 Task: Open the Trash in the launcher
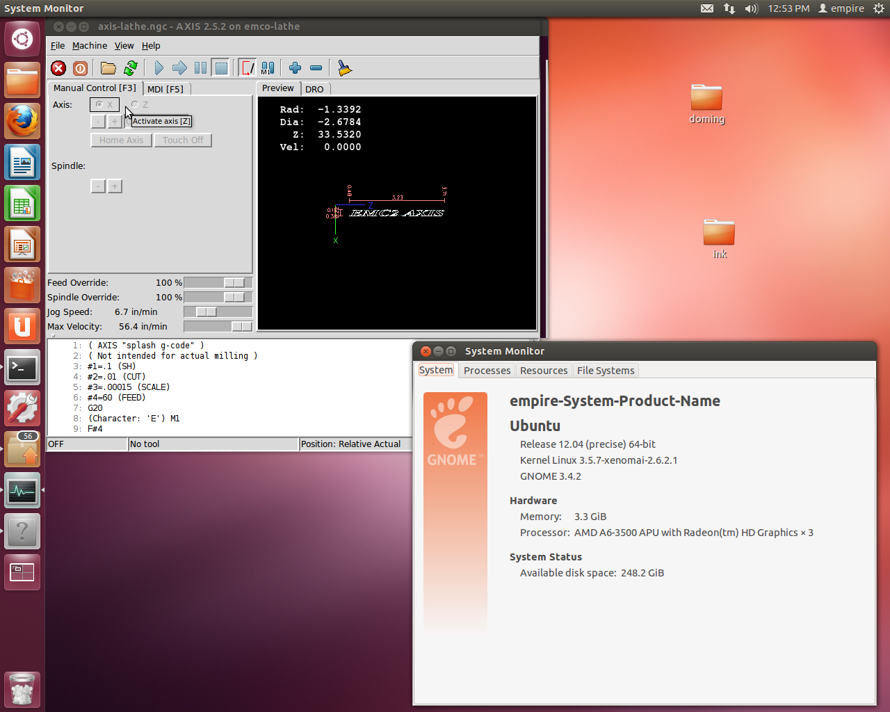(x=22, y=689)
